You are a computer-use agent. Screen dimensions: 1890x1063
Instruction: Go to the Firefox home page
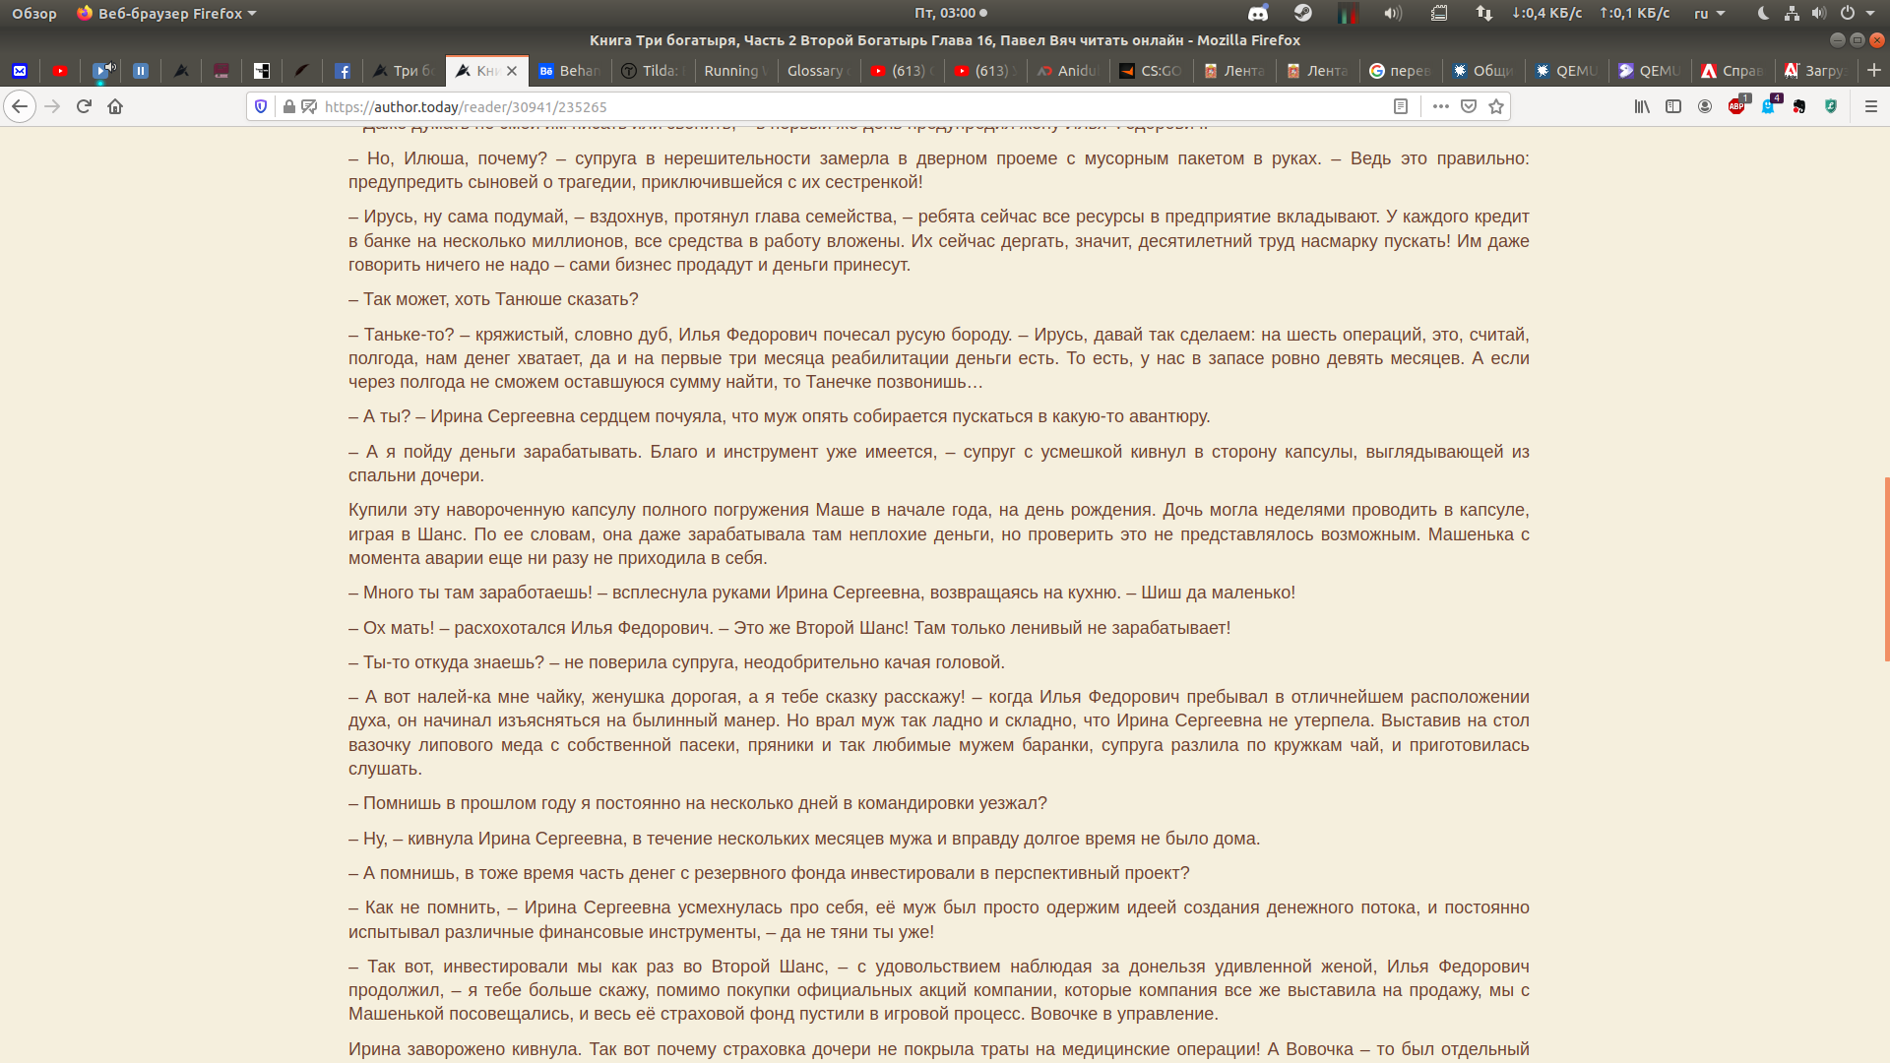[x=115, y=106]
